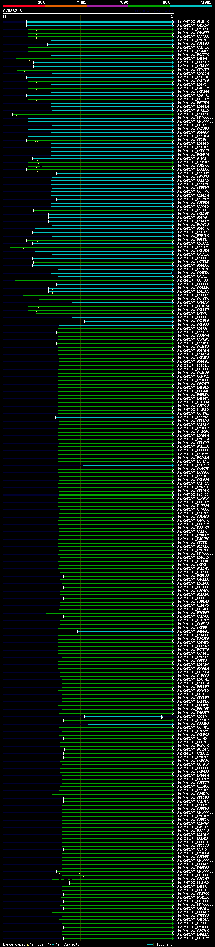The height and width of the screenshot is (947, 215).
Task: Open hit UniRef100_Q8LL68
Action: [x=193, y=44]
